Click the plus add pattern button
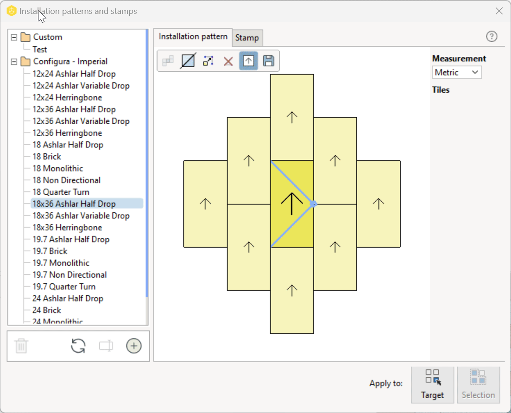This screenshot has height=413, width=511. [134, 346]
